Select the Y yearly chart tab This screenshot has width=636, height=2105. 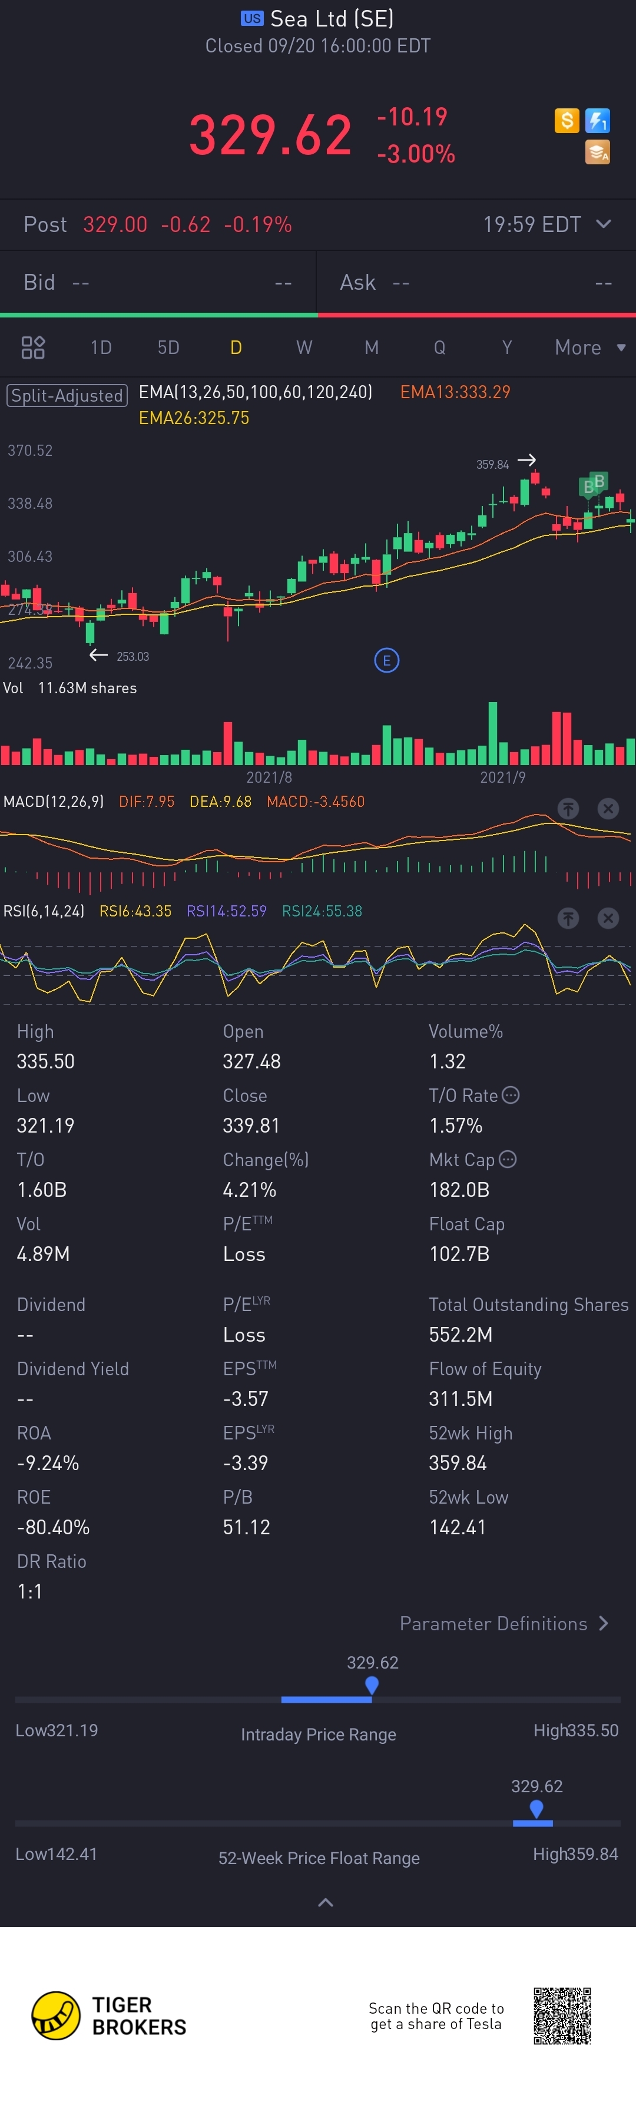[507, 347]
